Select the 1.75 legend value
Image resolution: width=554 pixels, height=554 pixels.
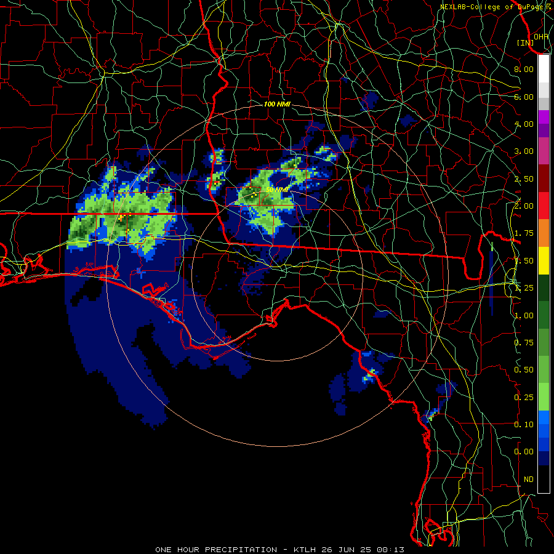click(524, 233)
